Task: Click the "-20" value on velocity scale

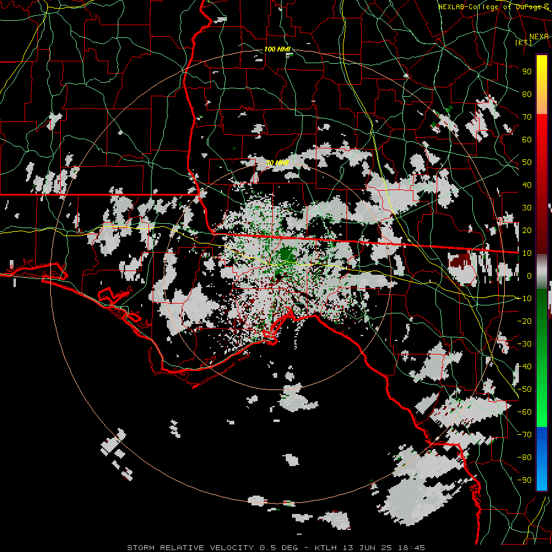Action: coord(524,321)
